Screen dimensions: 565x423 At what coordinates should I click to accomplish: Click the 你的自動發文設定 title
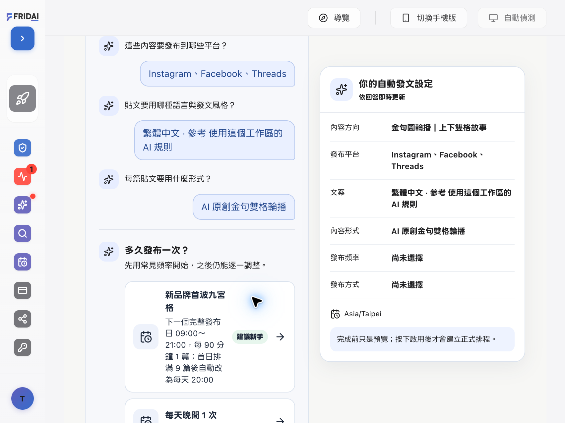point(396,84)
